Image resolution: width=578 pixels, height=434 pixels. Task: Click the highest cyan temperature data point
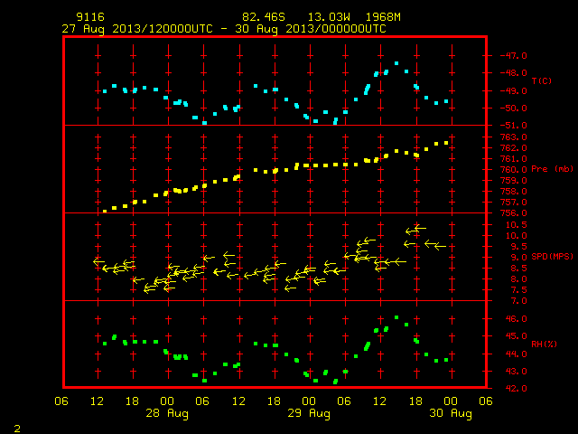tap(396, 63)
